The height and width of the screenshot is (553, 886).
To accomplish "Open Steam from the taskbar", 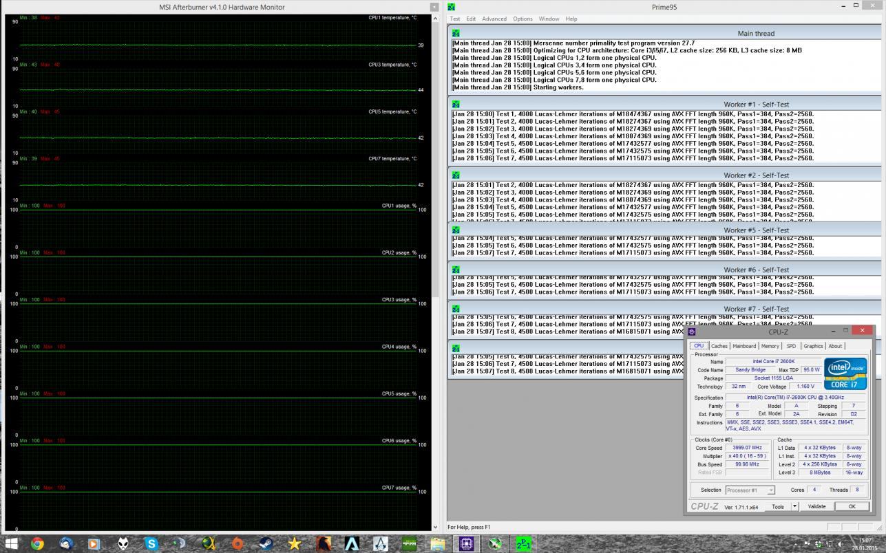I will coord(266,543).
